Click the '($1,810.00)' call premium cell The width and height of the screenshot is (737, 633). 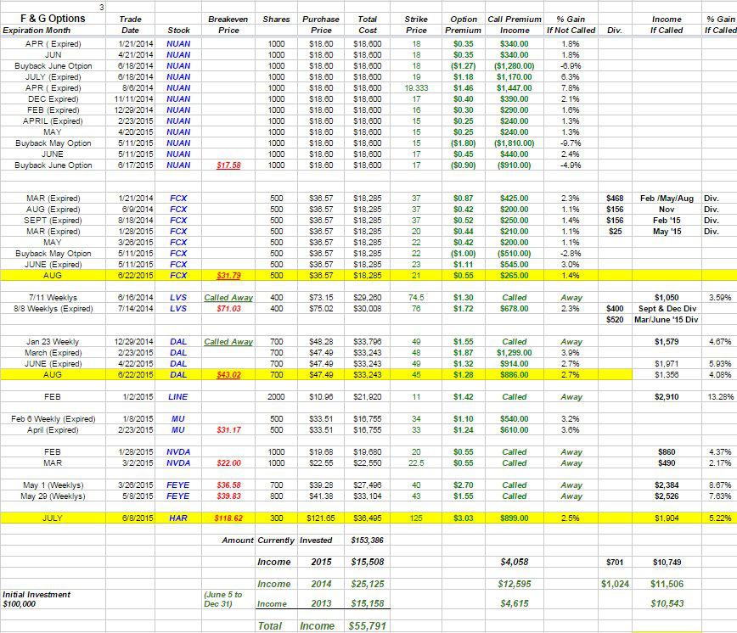tap(515, 143)
